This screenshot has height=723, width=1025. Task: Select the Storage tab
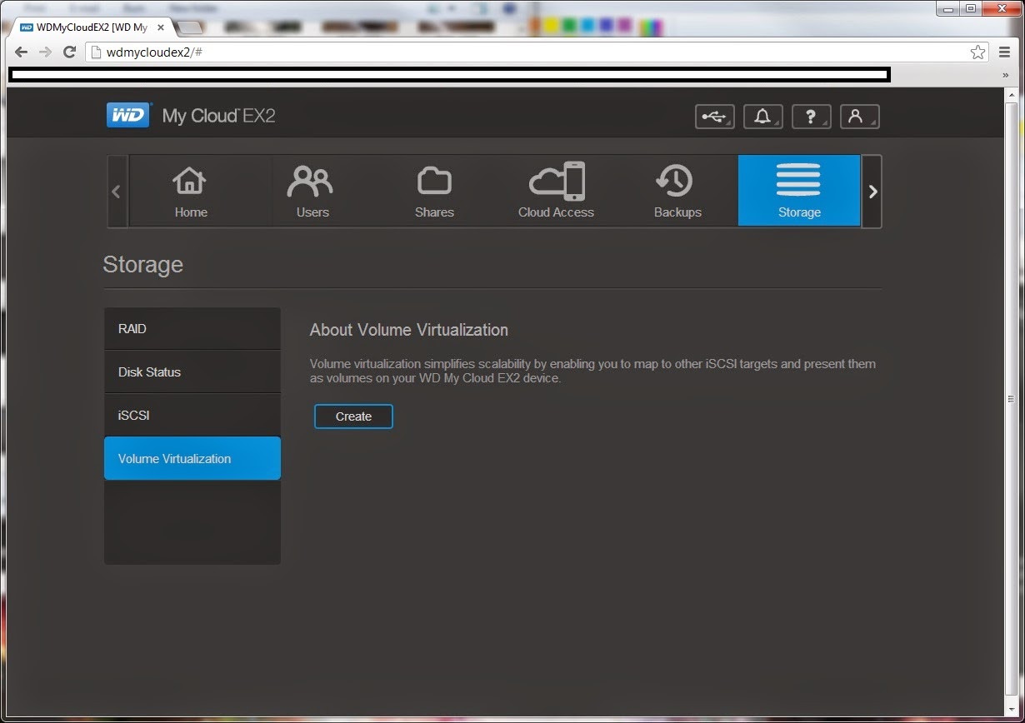click(799, 191)
